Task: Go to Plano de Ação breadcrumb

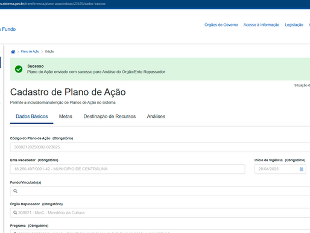Action: point(30,51)
